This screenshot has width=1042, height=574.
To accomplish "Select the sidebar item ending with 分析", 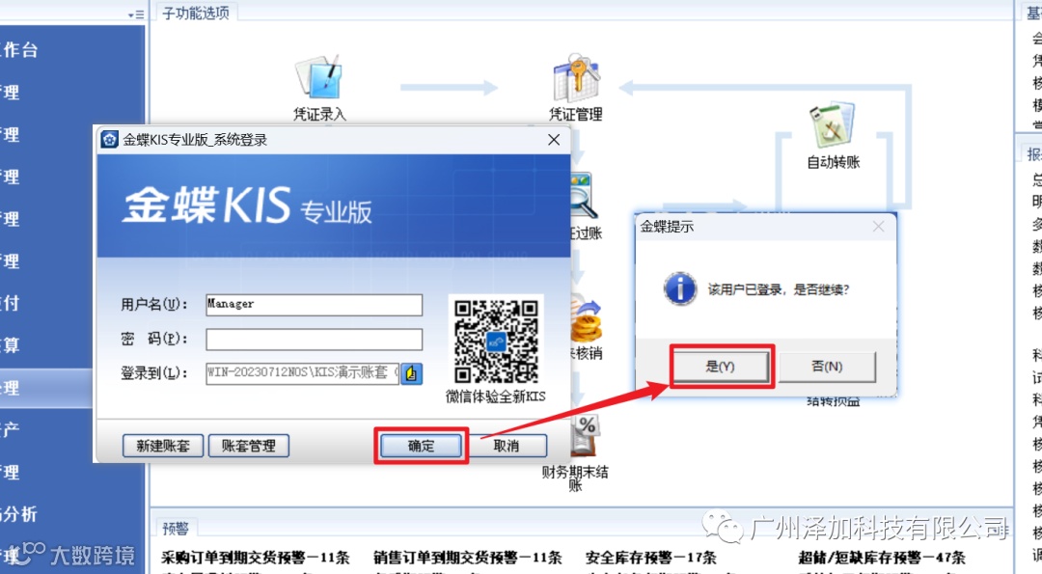I will coord(71,513).
